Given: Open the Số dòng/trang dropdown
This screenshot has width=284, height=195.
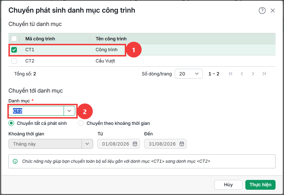Looking at the screenshot, I should (188, 74).
